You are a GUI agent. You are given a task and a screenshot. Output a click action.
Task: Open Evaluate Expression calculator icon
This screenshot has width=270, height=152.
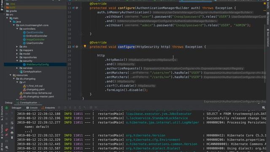coord(91,108)
